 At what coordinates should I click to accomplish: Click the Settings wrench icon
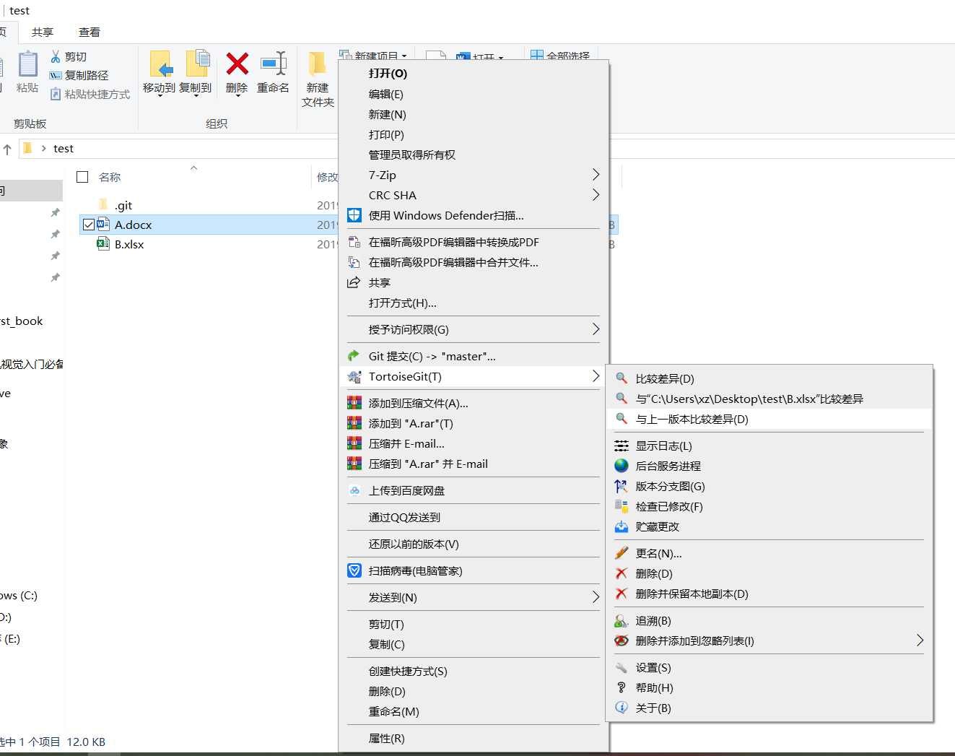coord(622,667)
